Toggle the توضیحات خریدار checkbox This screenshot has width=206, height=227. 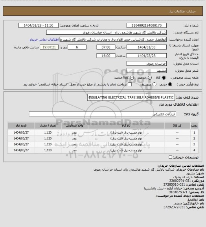coord(171,157)
